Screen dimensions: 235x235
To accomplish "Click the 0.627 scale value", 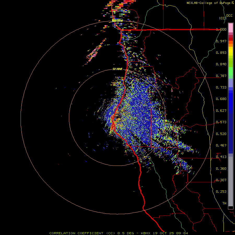I will pos(221,111).
